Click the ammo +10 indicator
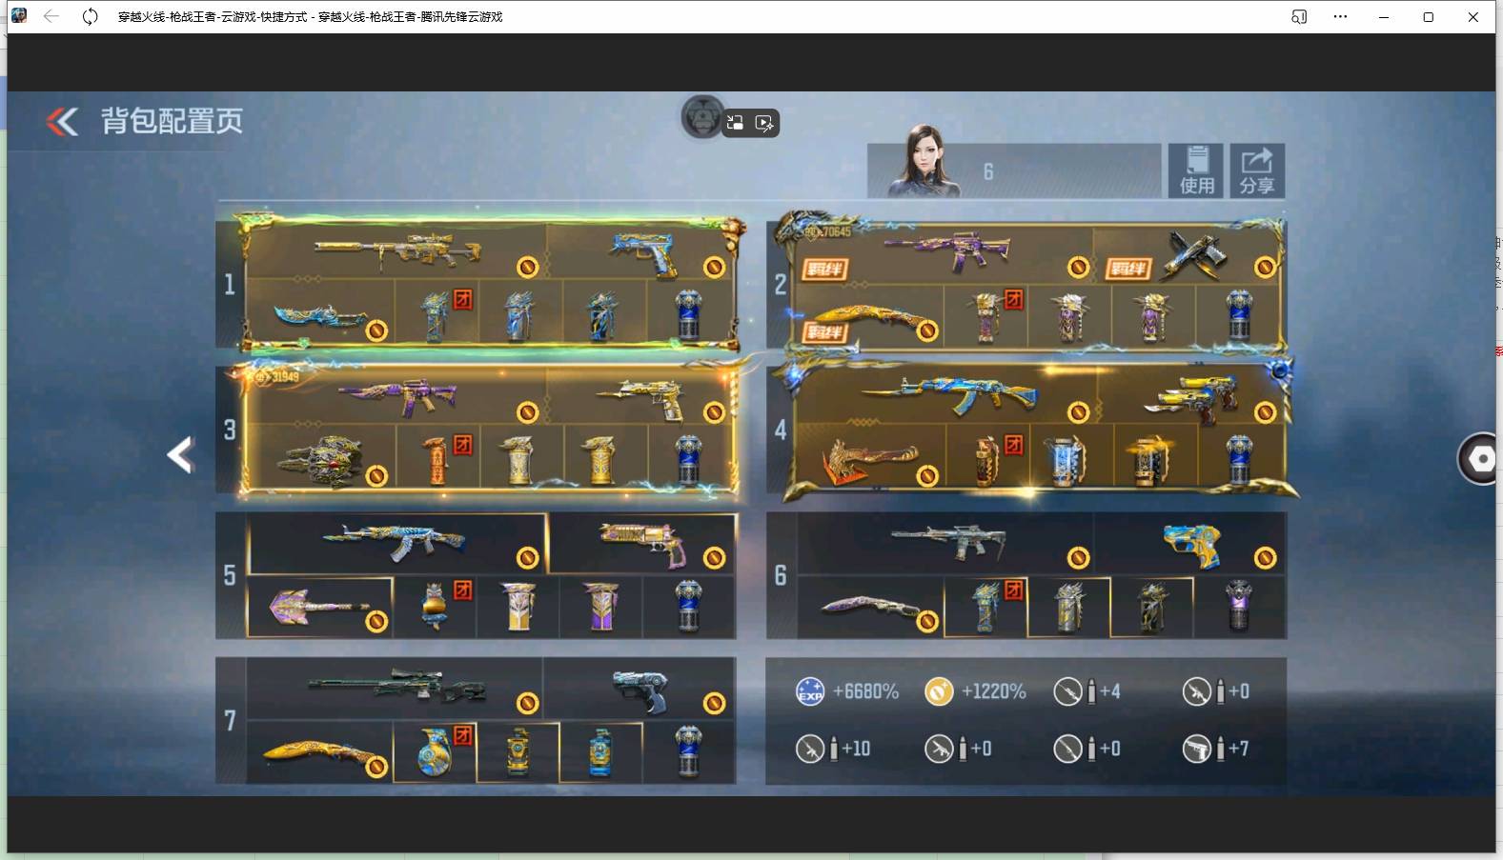1503x860 pixels. [833, 749]
